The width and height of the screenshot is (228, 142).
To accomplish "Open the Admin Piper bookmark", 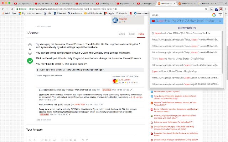I will coord(9,13).
